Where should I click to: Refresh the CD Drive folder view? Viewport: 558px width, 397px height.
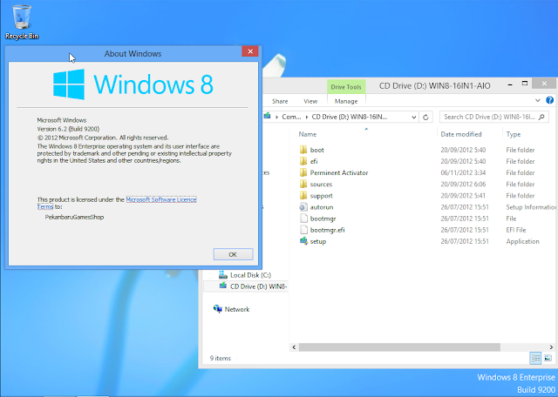(x=425, y=117)
